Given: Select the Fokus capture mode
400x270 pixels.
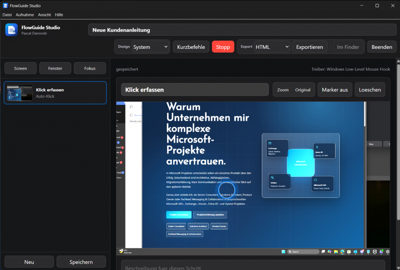Looking at the screenshot, I should tap(90, 68).
